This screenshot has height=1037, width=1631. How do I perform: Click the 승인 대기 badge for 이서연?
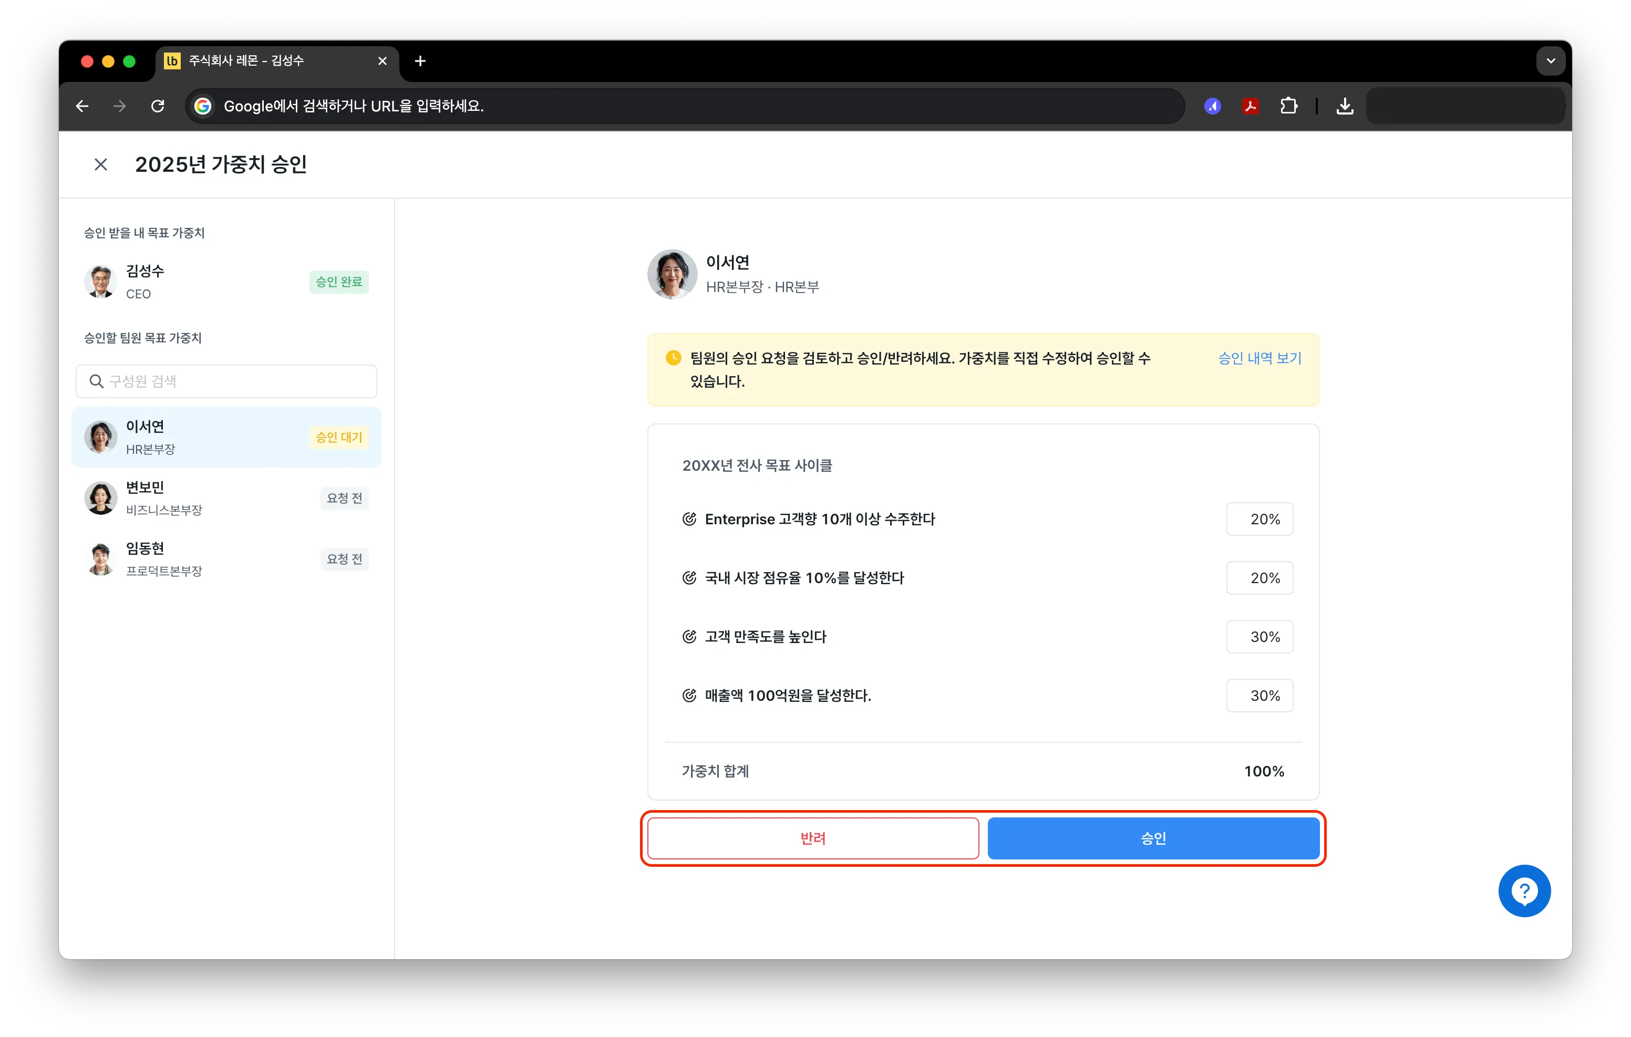point(339,438)
